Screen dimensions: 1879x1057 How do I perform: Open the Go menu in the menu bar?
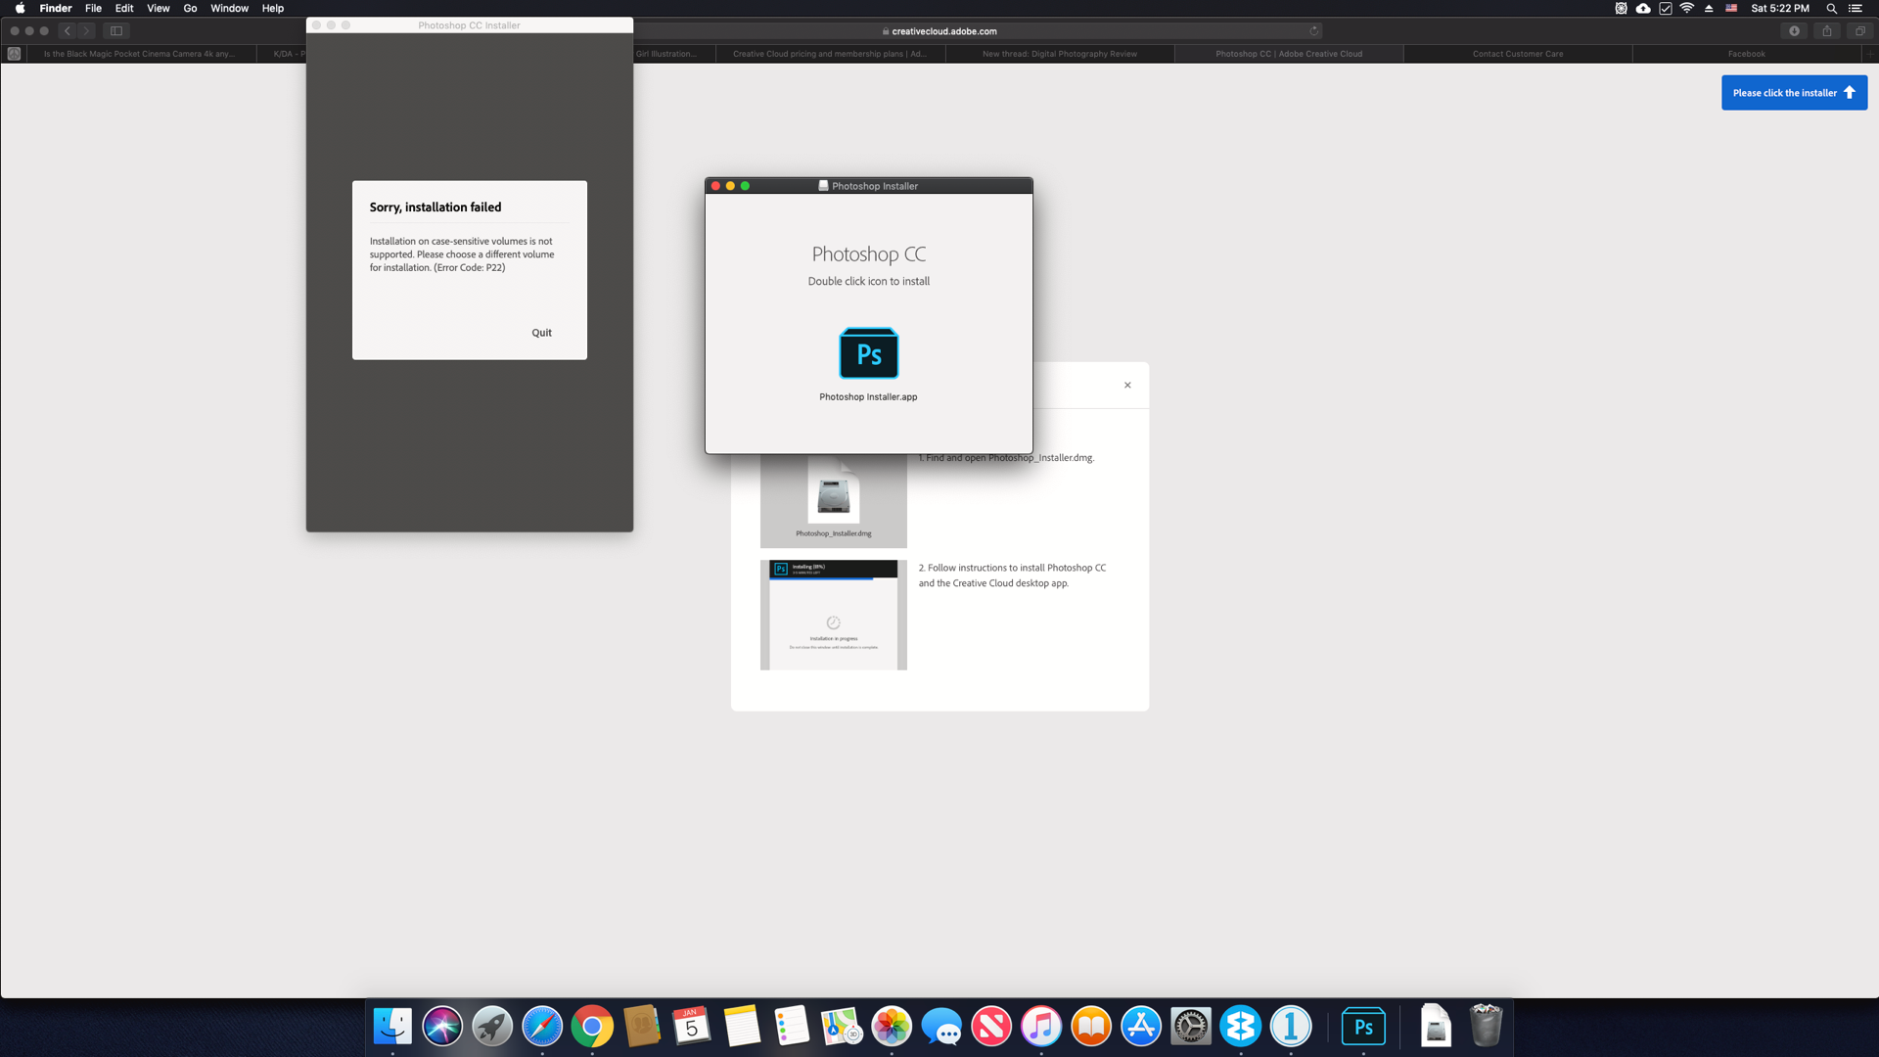point(190,8)
